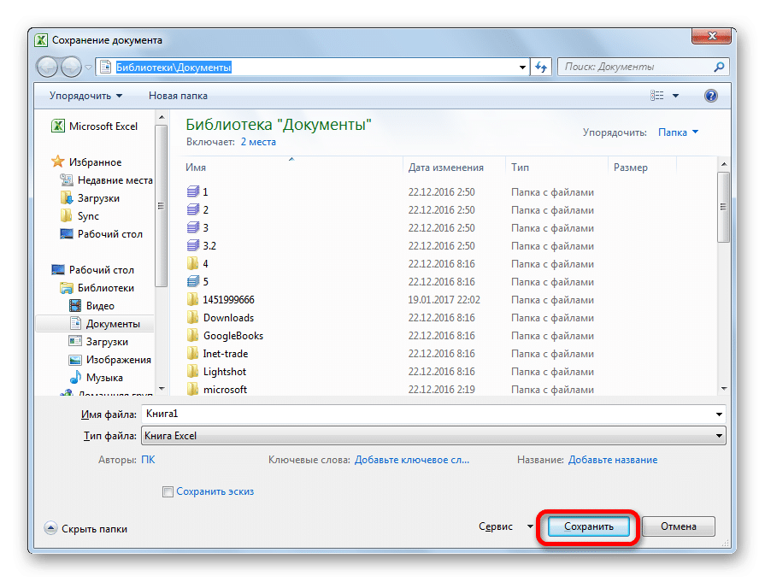The width and height of the screenshot is (765, 582).
Task: Expand the Упорядочить menu
Action: pos(85,96)
